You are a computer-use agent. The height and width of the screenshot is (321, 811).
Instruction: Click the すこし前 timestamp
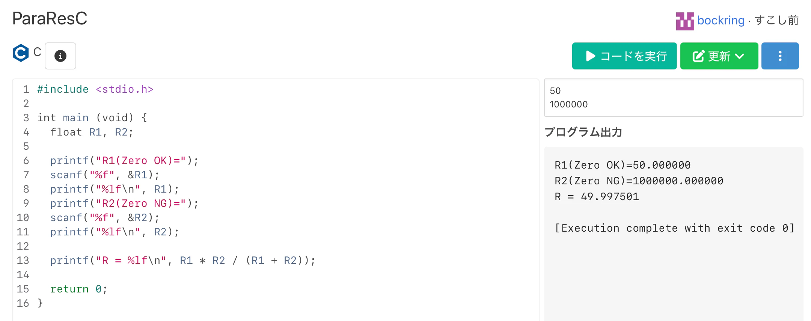pos(776,20)
